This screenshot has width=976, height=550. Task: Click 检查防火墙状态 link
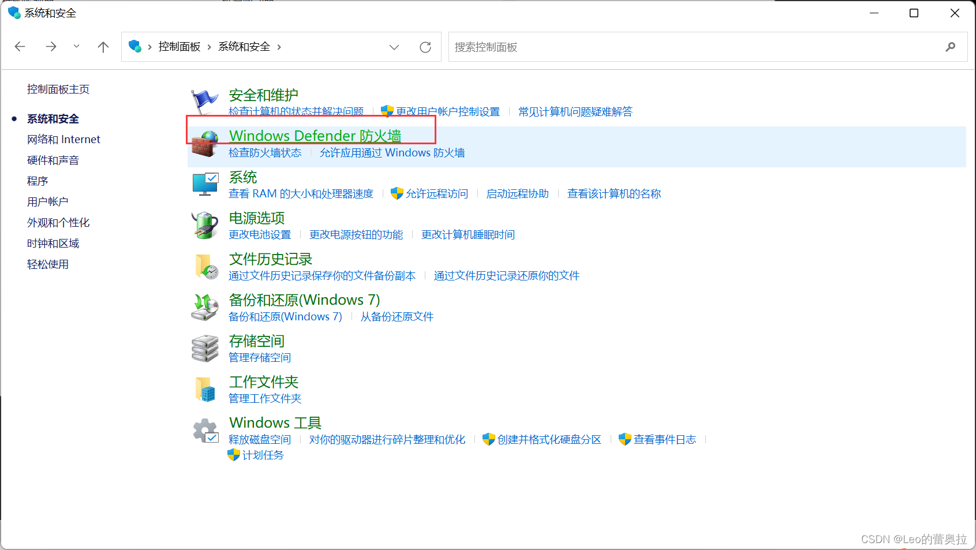[x=265, y=152]
